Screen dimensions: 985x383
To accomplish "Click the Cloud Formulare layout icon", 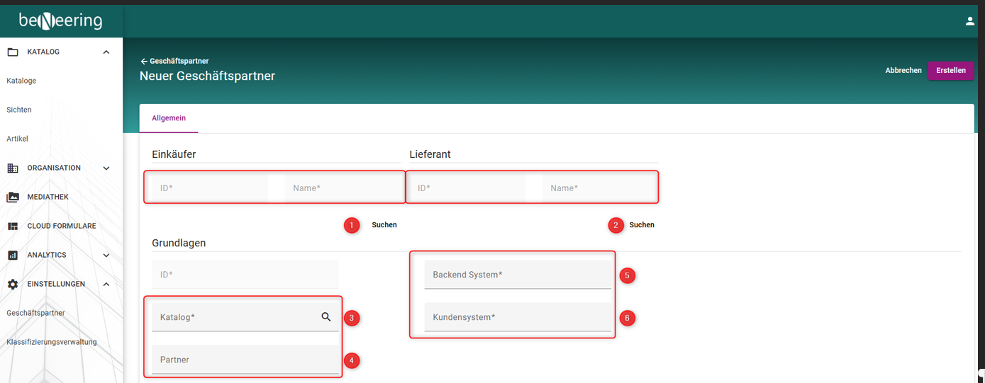I will (13, 226).
